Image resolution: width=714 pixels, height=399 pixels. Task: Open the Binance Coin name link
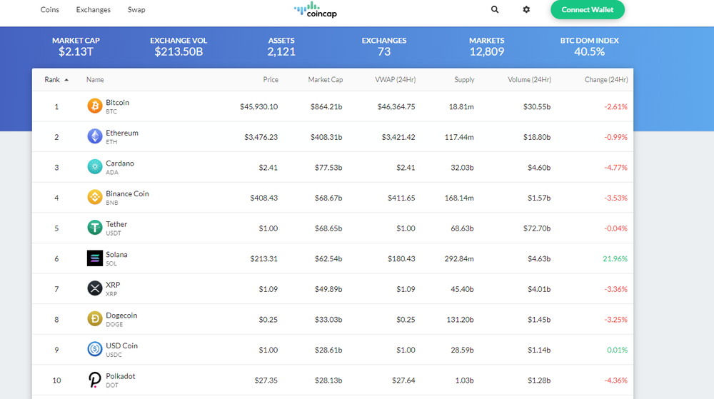[127, 194]
